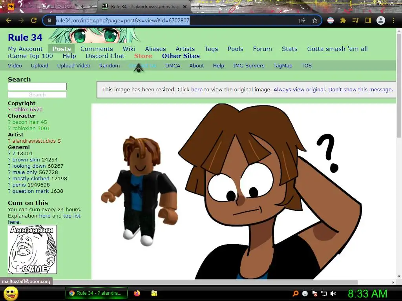Open the media control playlist icon

pyautogui.click(x=355, y=20)
